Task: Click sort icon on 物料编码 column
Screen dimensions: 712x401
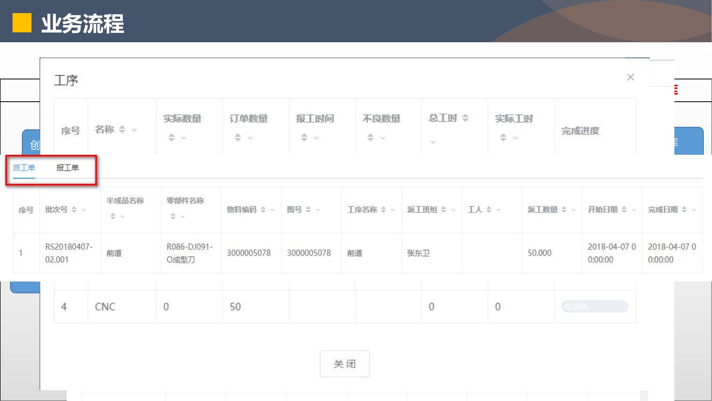Action: click(263, 210)
